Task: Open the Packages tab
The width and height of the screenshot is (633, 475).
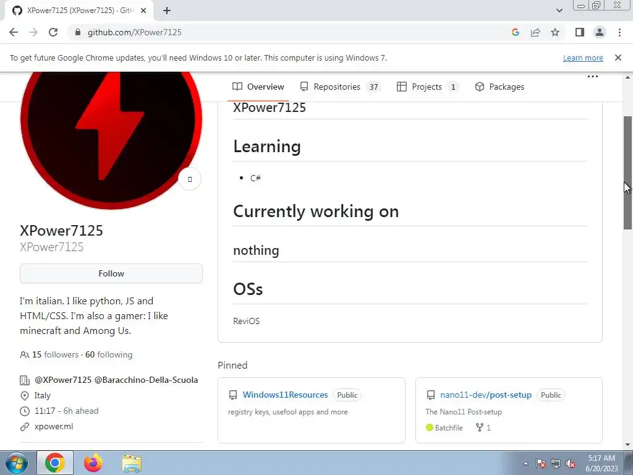Action: pyautogui.click(x=499, y=87)
